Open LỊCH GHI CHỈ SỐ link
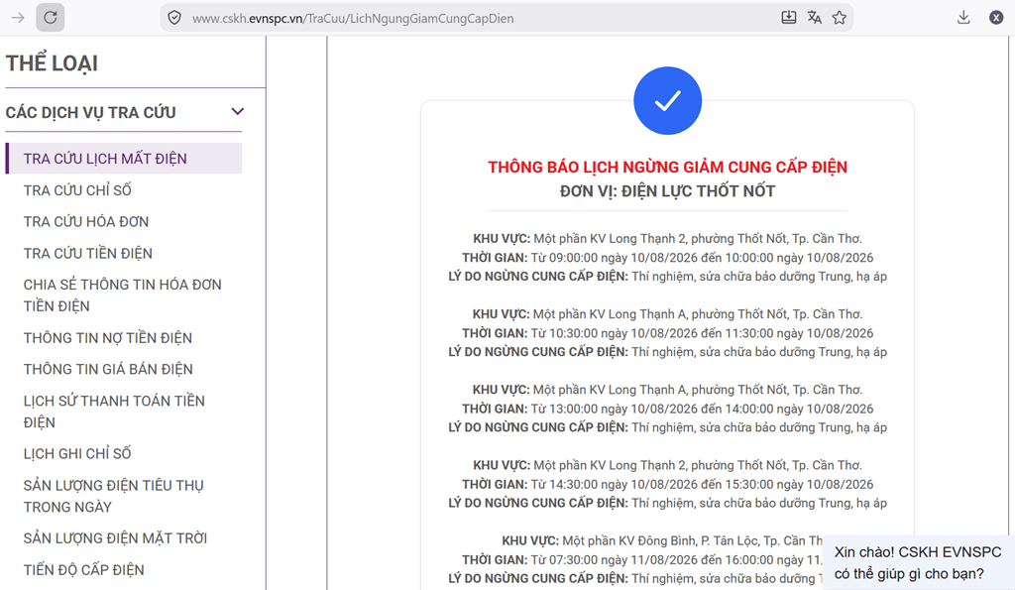Screen dimensions: 1015x590 click(77, 454)
